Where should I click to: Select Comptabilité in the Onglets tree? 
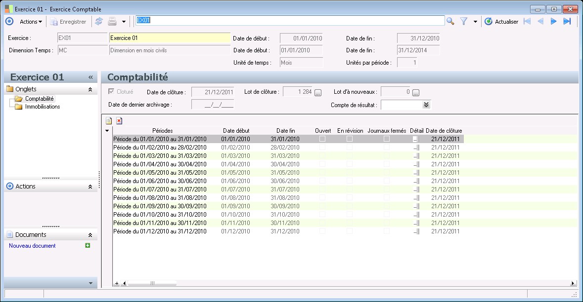[39, 99]
